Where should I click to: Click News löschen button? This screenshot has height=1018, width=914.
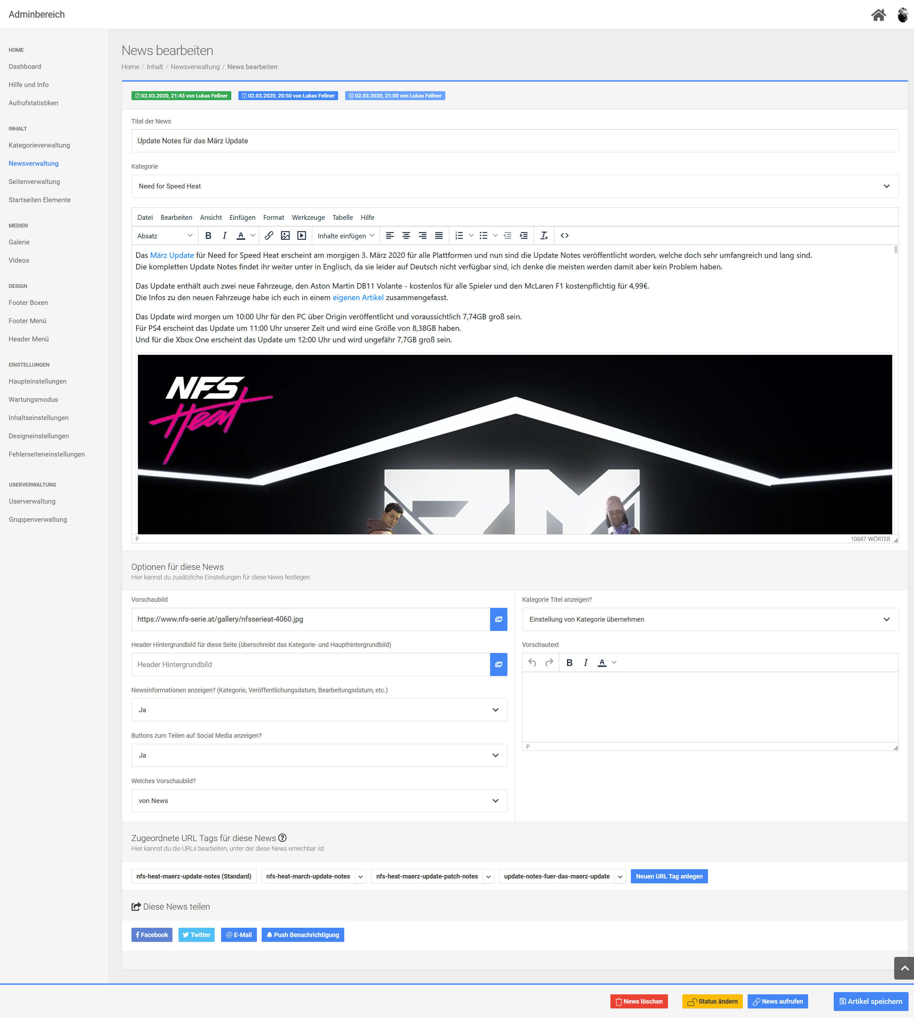[639, 1001]
